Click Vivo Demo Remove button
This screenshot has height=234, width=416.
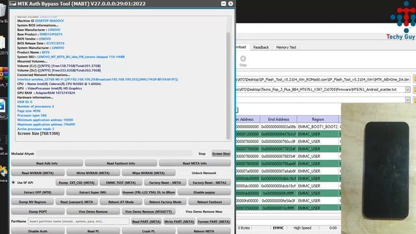coord(93,212)
